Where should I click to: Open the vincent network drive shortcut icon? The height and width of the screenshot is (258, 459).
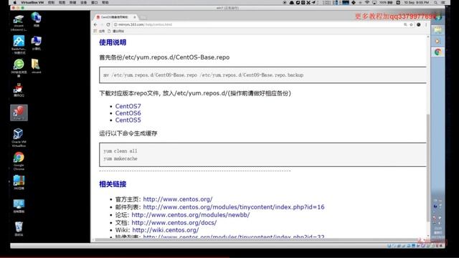(x=19, y=22)
